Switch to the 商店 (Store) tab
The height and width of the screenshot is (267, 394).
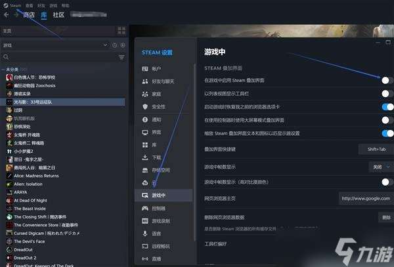tap(29, 15)
